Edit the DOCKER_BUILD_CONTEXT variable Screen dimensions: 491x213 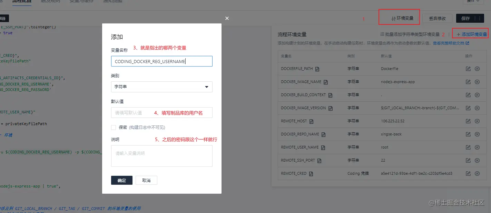point(468,95)
